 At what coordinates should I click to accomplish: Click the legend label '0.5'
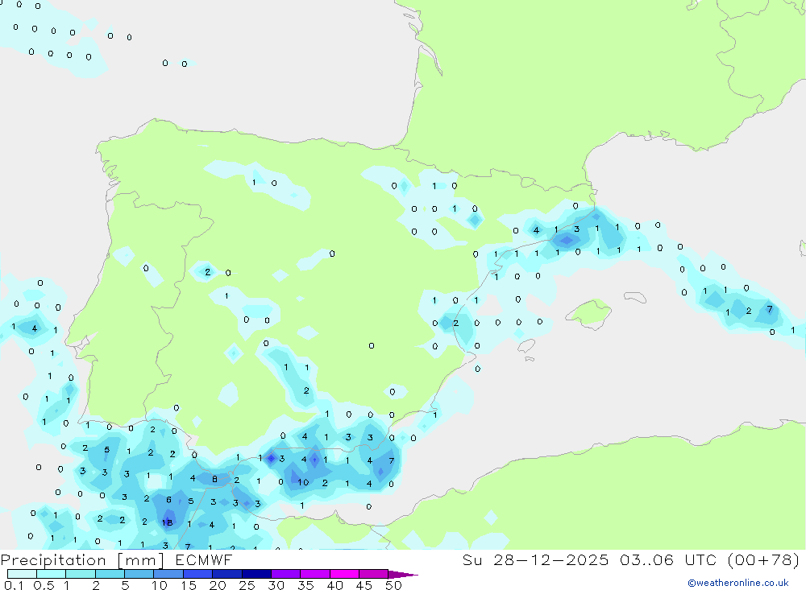pyautogui.click(x=44, y=585)
